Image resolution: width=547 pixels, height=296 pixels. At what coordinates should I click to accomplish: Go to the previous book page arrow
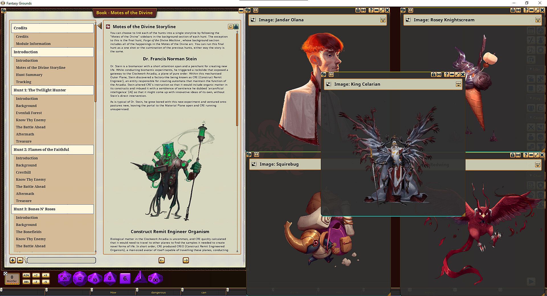pos(162,260)
